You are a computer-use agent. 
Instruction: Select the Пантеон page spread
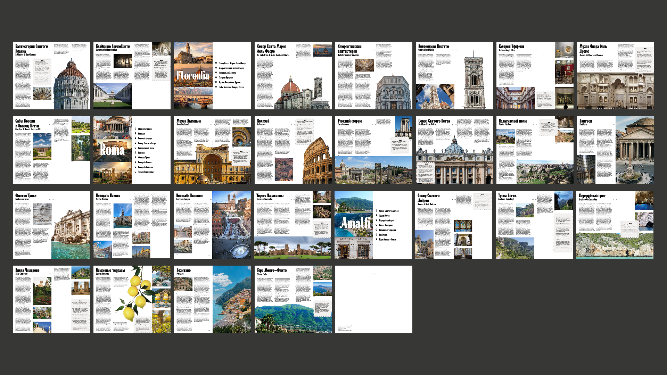click(x=616, y=150)
